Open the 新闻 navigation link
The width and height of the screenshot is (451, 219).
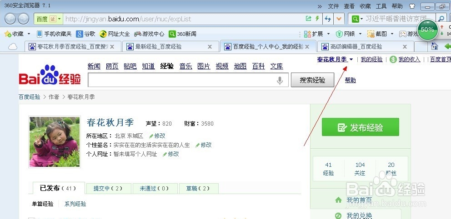[x=94, y=66]
